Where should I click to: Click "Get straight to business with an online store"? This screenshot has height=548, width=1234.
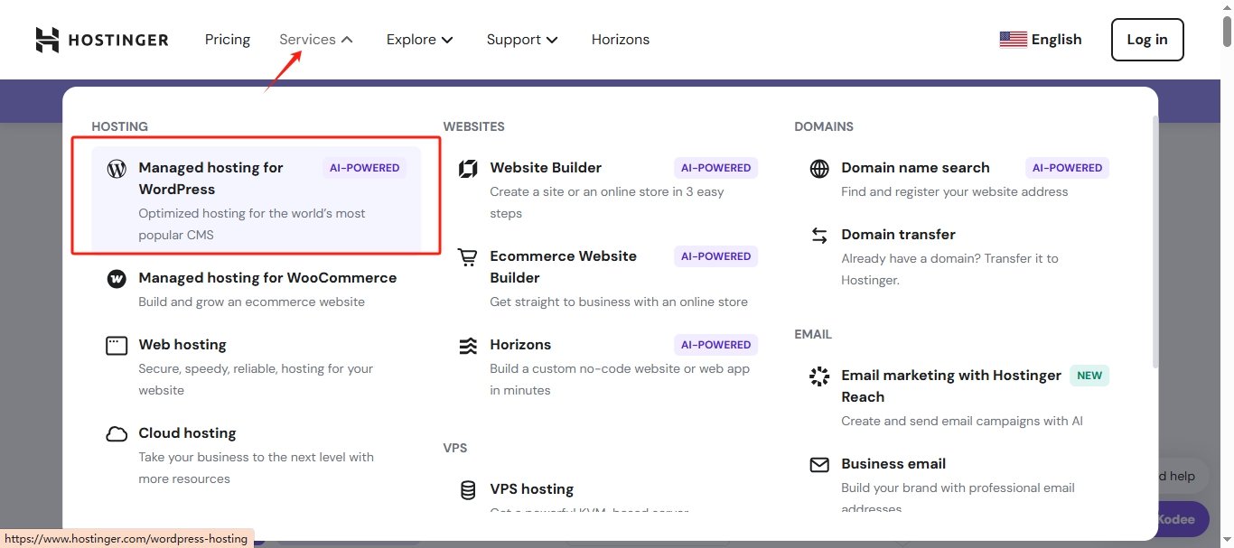[619, 302]
